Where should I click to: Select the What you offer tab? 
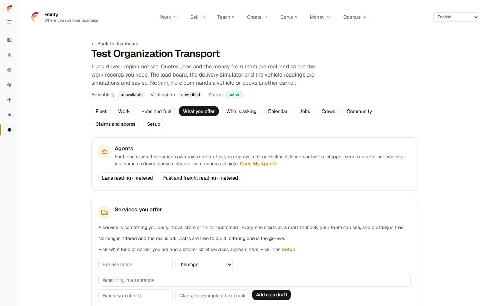199,111
